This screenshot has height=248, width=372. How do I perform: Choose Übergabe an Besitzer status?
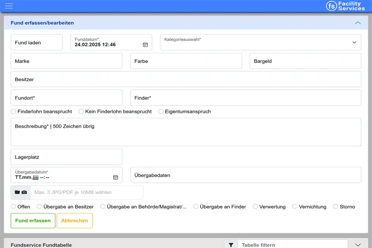(39, 207)
